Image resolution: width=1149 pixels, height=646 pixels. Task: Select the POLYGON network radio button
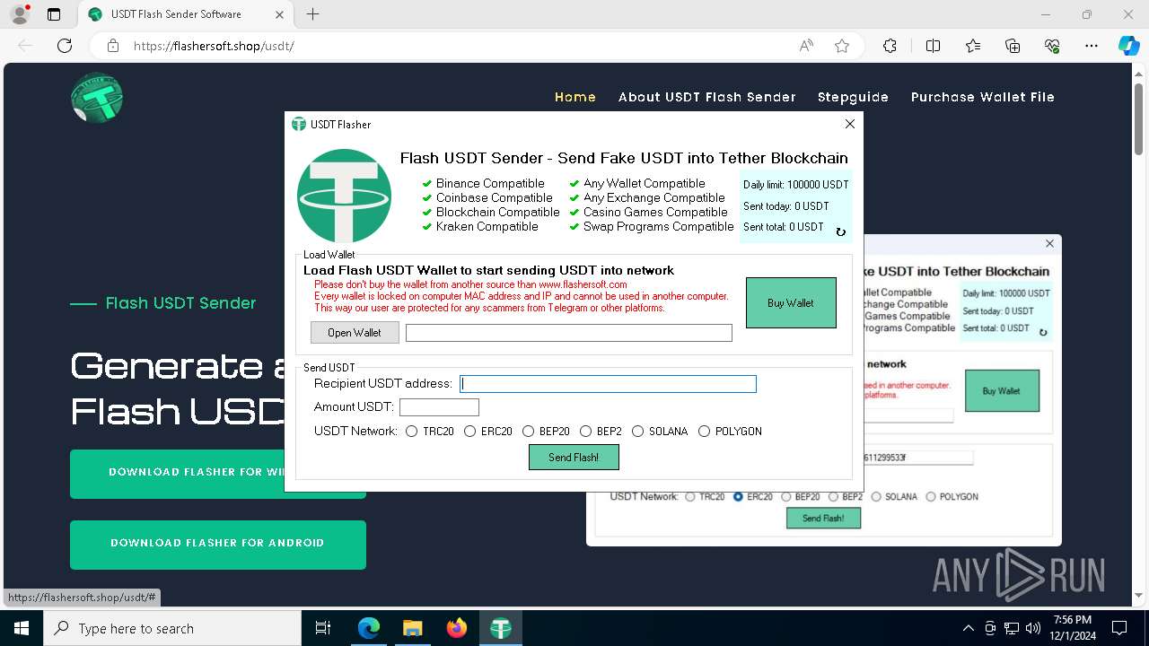pos(704,432)
